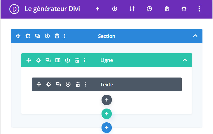Collapse the Section with its chevron
Image resolution: width=213 pixels, height=134 pixels.
(x=195, y=36)
